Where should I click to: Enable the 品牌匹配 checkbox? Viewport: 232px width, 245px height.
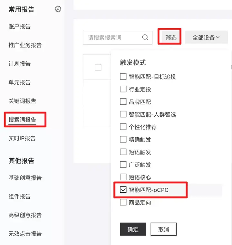pyautogui.click(x=123, y=102)
